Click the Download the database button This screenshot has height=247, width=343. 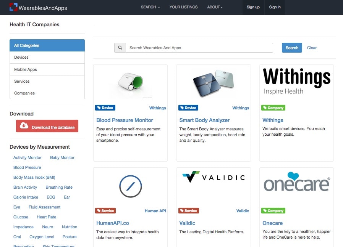coord(47,126)
